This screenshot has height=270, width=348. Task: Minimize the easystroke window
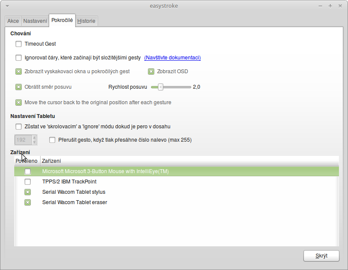click(320, 6)
